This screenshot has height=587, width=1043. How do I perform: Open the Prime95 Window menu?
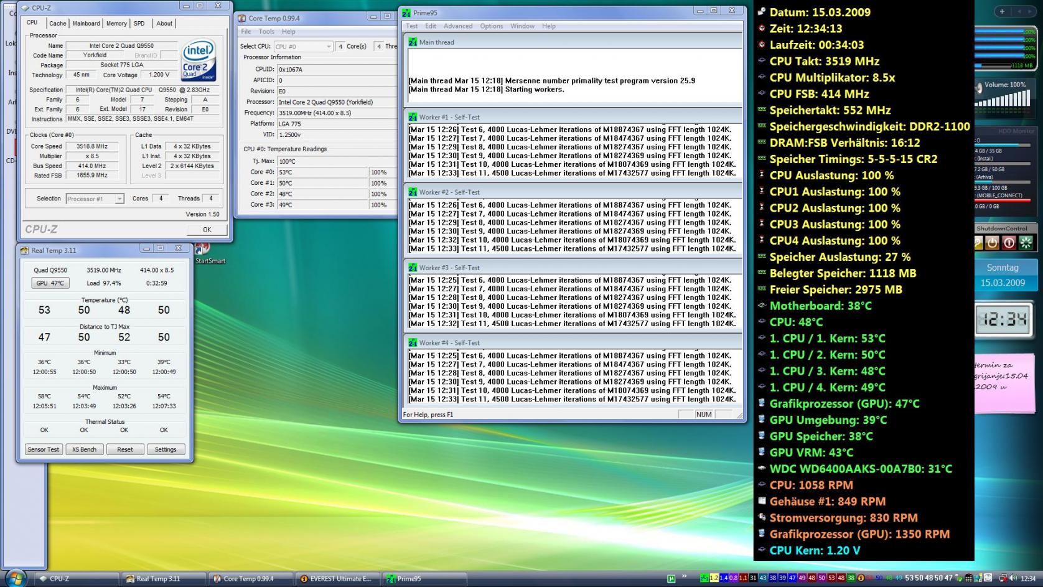pyautogui.click(x=523, y=26)
